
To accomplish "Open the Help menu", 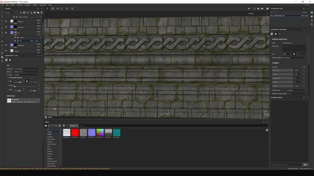I will (50, 5).
